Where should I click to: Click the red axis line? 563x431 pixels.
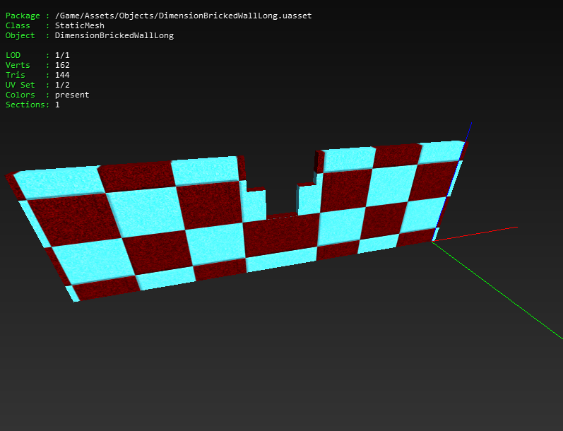click(x=475, y=234)
